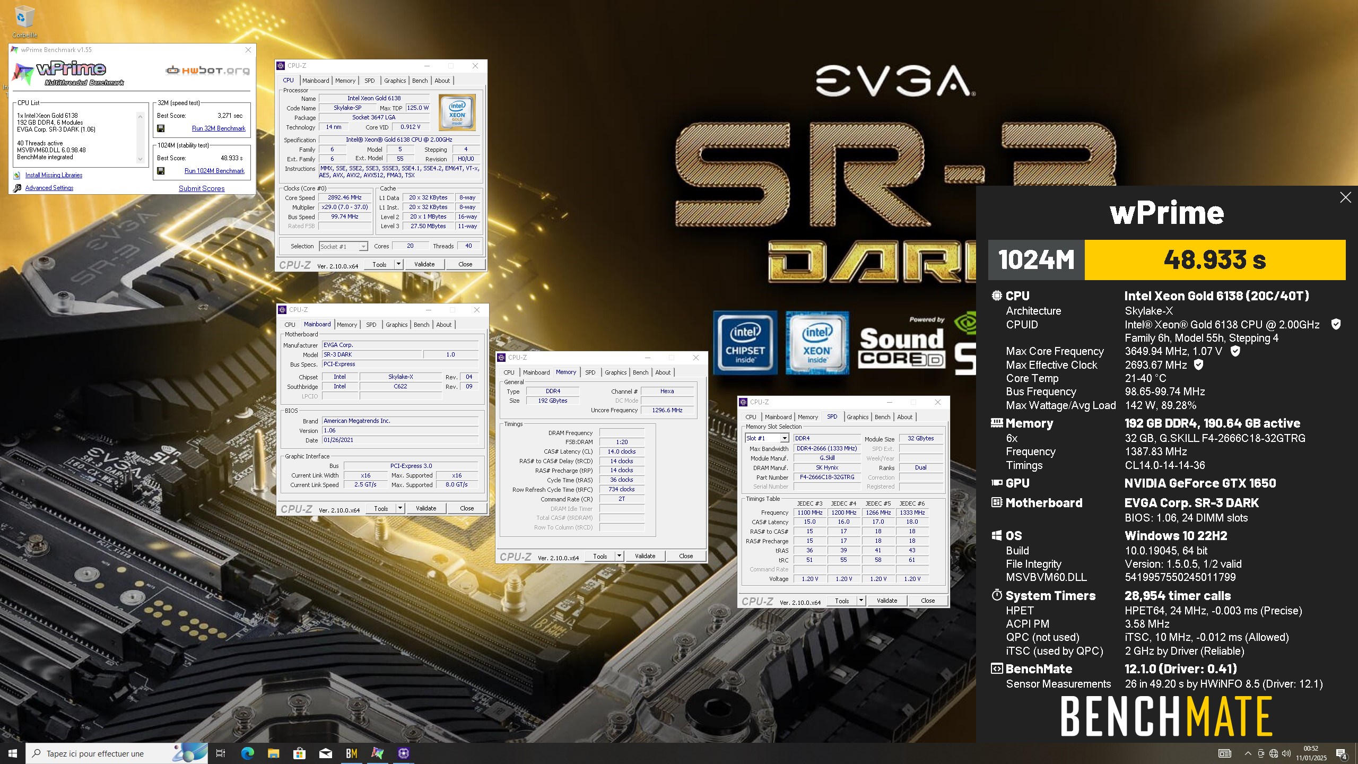The width and height of the screenshot is (1358, 764).
Task: Click the Install Missing Libraries icon in wPrime
Action: [17, 175]
